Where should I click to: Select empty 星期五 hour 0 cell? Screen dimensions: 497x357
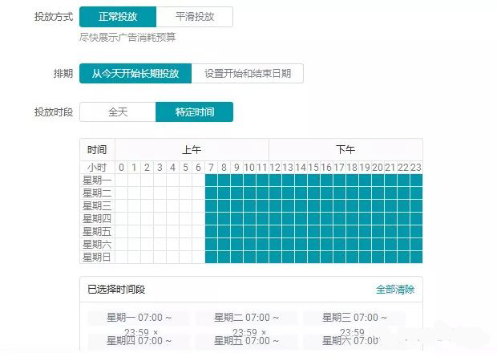[x=121, y=232]
